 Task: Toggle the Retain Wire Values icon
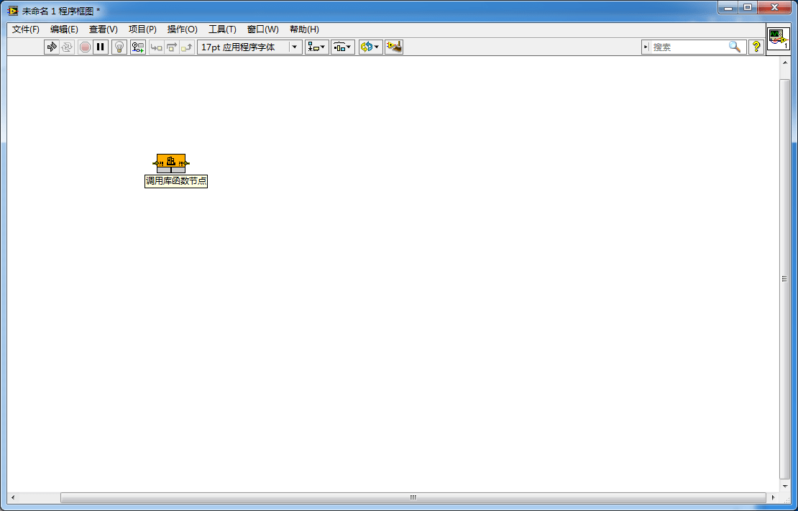[x=138, y=47]
